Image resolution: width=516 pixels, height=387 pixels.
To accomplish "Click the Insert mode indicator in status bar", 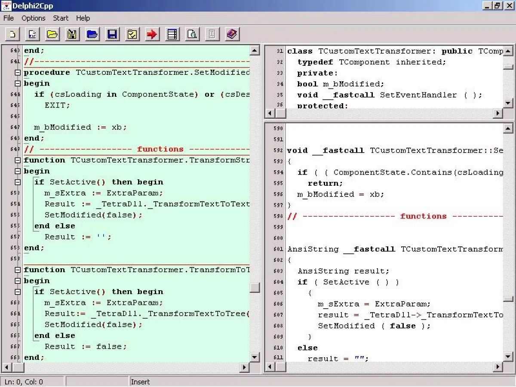I will pyautogui.click(x=140, y=382).
